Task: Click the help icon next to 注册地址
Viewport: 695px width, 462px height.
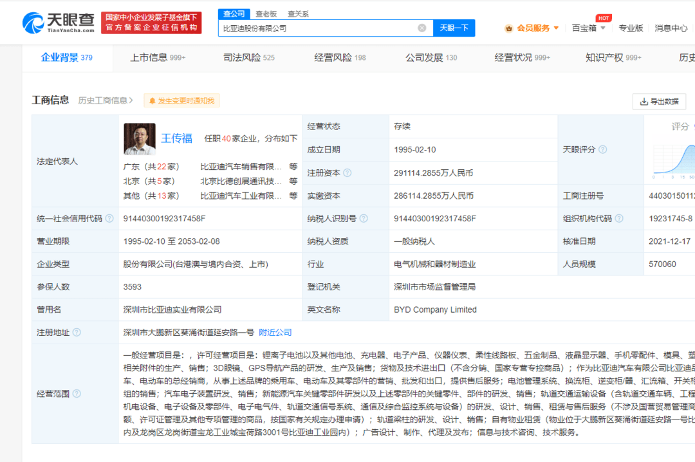Action: tap(77, 333)
